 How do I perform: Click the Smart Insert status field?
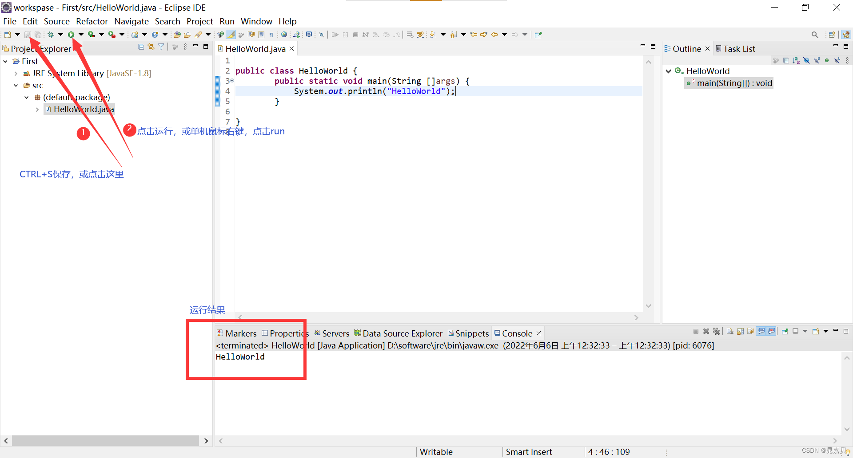529,452
